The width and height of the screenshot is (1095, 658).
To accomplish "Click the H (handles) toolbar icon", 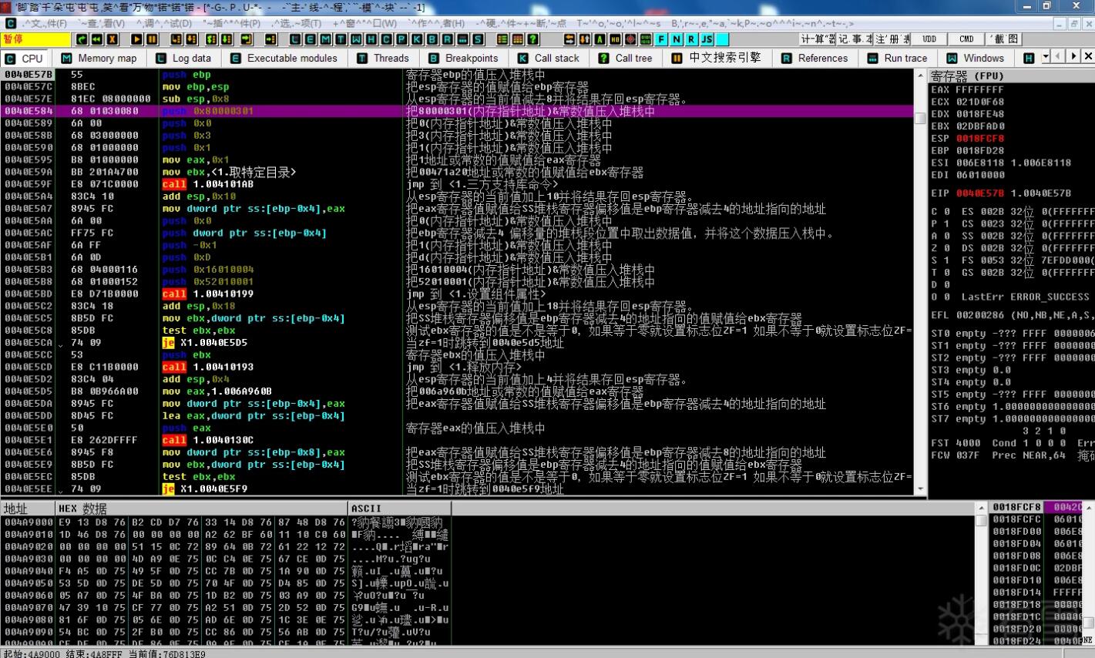I will pos(371,39).
